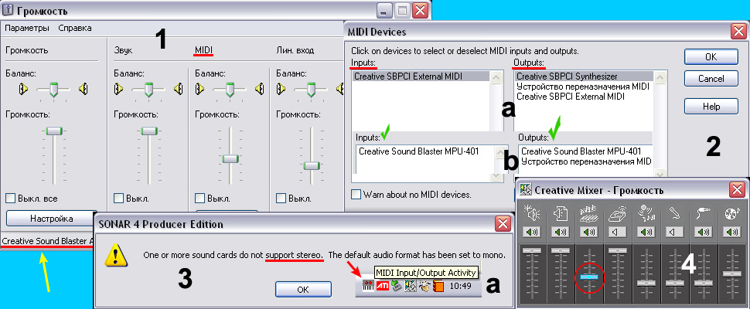
Task: Toggle mute under the line-in jack icon
Action: click(703, 233)
